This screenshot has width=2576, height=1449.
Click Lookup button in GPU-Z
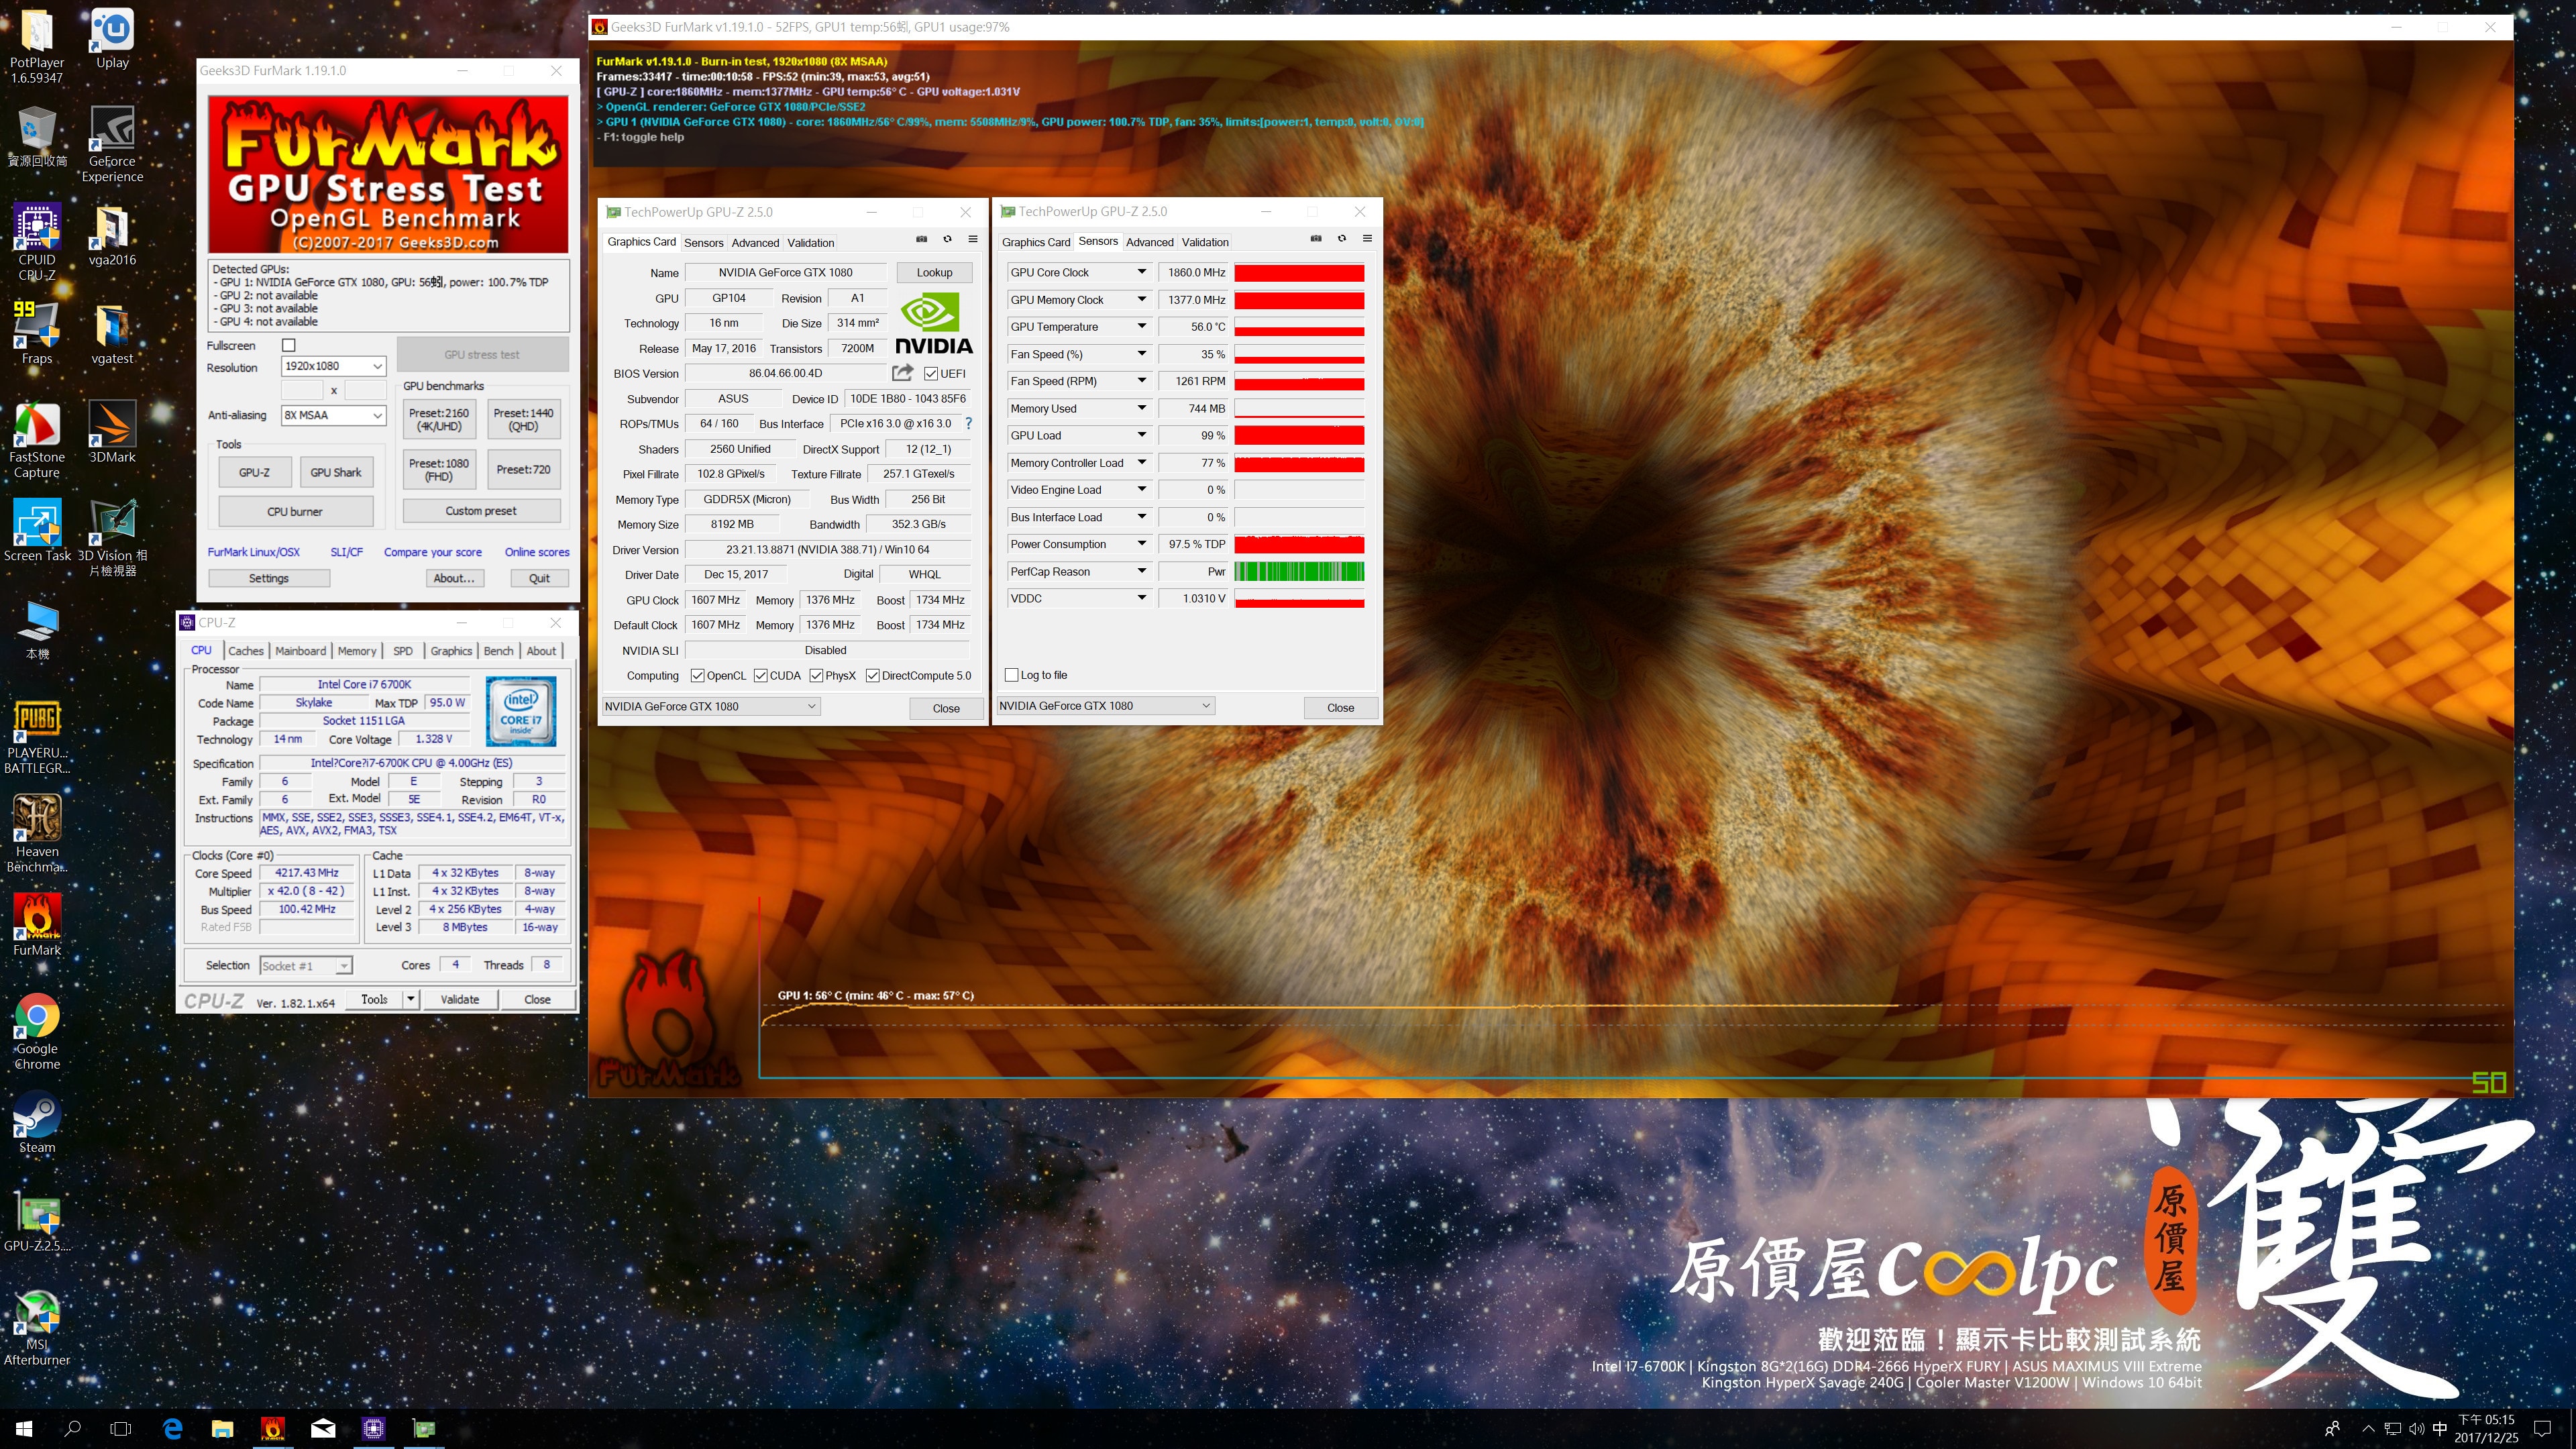click(934, 272)
